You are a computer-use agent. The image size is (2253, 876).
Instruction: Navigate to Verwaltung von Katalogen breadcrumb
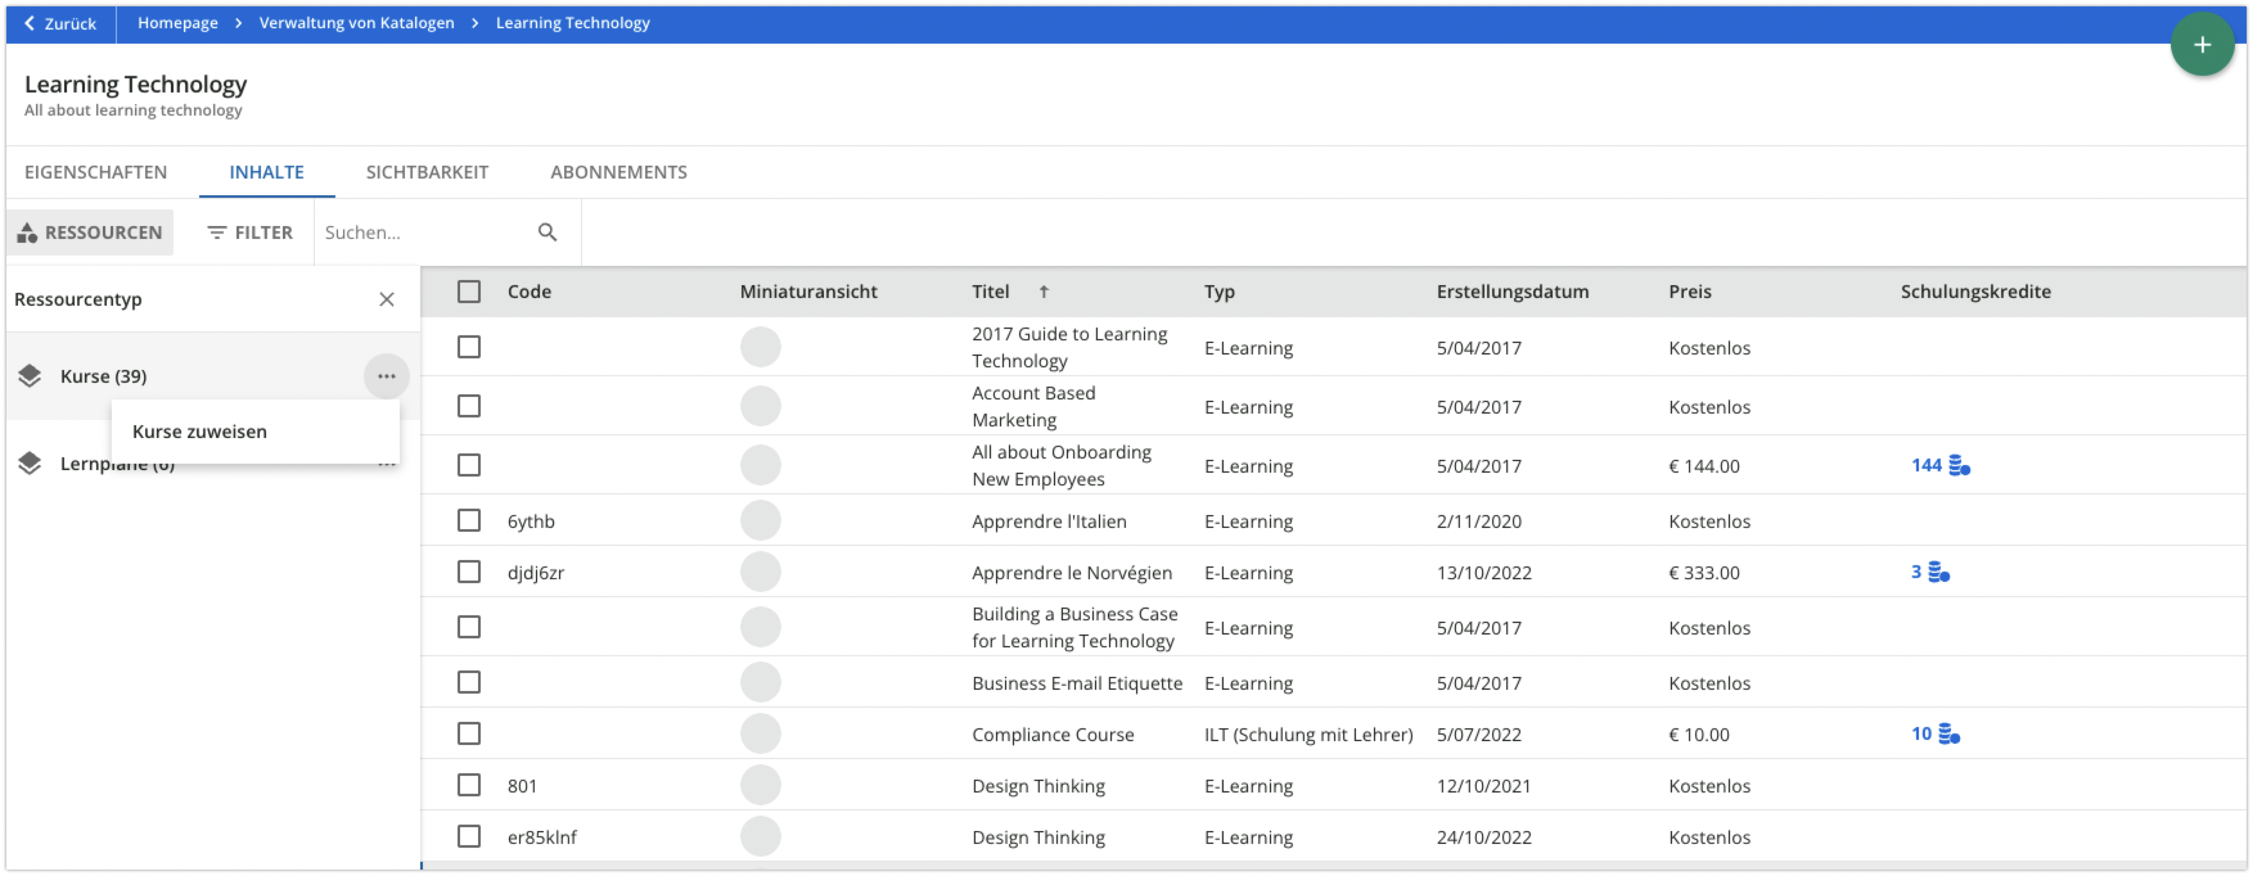click(356, 24)
